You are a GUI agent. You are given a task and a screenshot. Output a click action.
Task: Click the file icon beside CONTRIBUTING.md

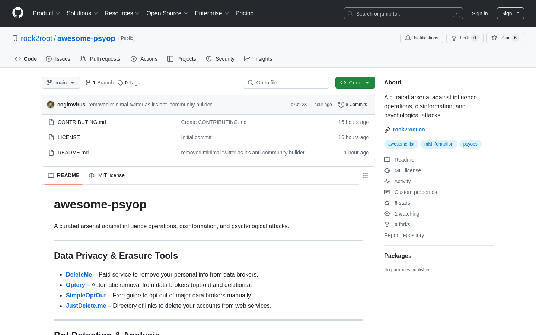click(51, 122)
